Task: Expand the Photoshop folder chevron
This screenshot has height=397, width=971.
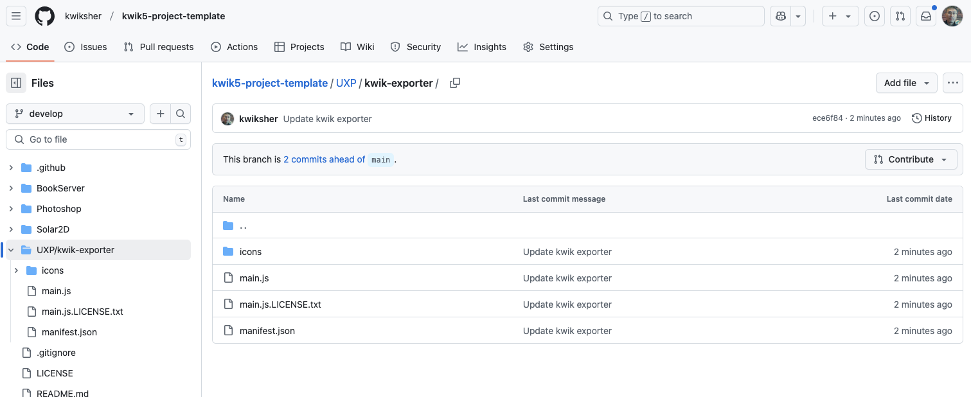Action: 11,209
